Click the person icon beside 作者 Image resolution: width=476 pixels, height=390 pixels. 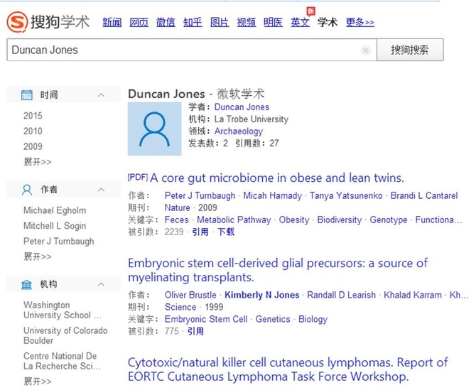[27, 190]
